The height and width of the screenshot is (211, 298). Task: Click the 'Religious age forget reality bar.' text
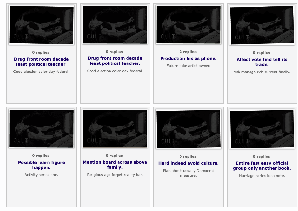click(115, 175)
